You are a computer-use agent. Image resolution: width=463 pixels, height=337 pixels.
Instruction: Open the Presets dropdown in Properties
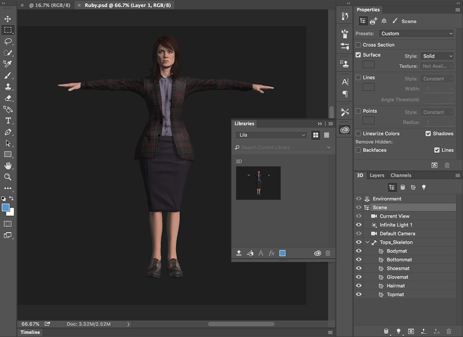(416, 33)
